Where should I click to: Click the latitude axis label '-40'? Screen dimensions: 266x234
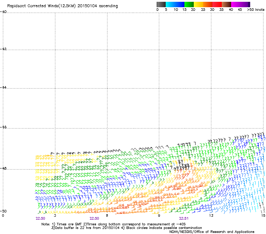[x=3, y=12]
